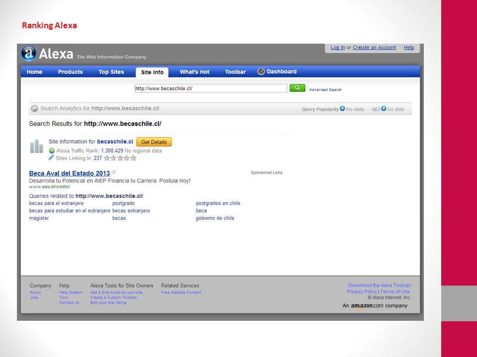
Task: Select query 'magister'
Action: pyautogui.click(x=39, y=218)
